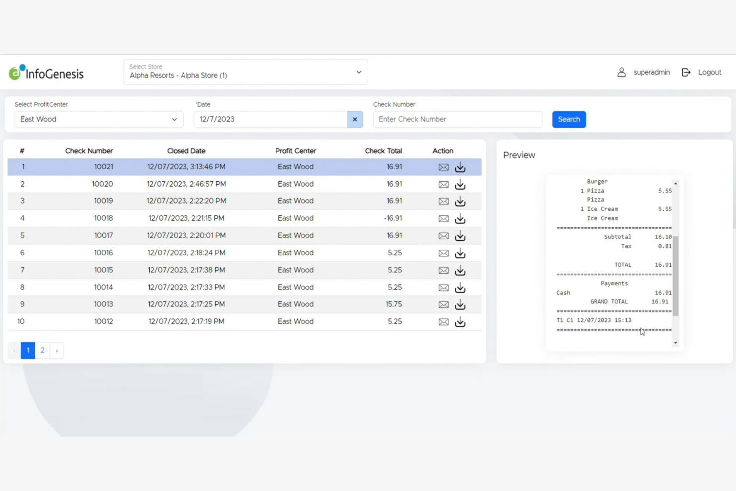Click the Logout arrow icon
Image resolution: width=736 pixels, height=491 pixels.
686,72
